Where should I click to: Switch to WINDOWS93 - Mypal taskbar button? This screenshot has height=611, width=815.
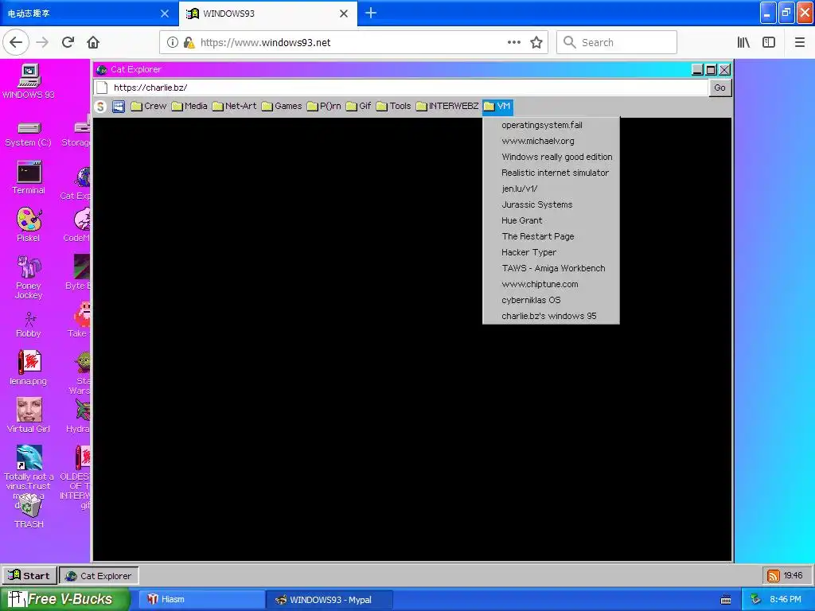pos(330,600)
